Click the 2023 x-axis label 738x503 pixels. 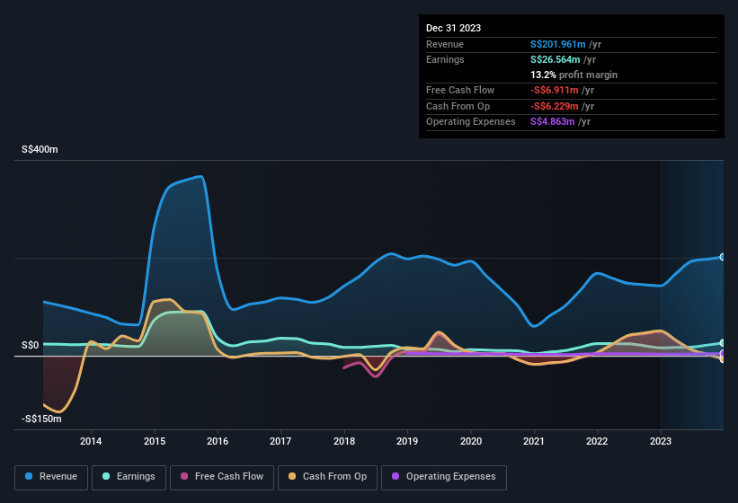(x=661, y=441)
